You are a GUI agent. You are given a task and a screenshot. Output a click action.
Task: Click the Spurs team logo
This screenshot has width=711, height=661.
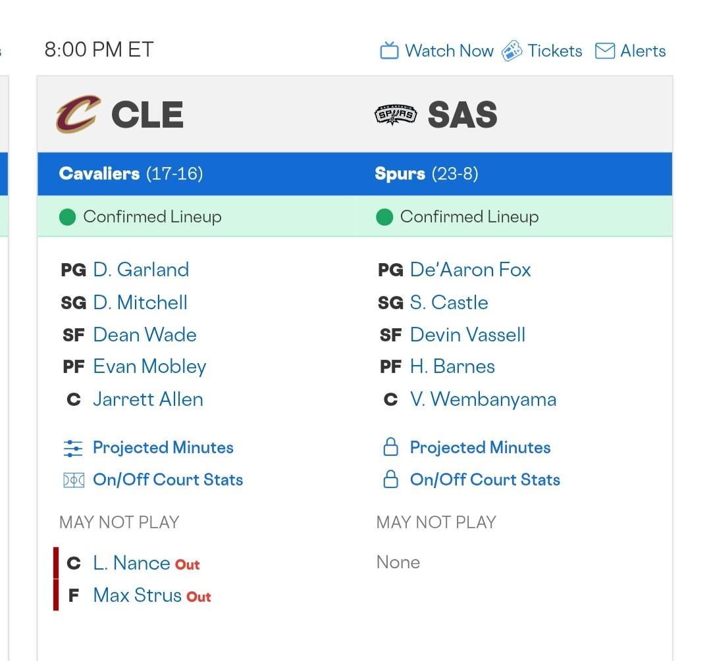[x=396, y=115]
